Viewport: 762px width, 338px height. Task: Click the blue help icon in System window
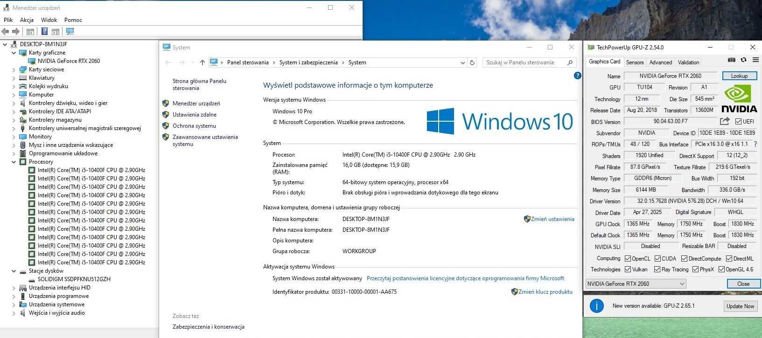tap(577, 76)
